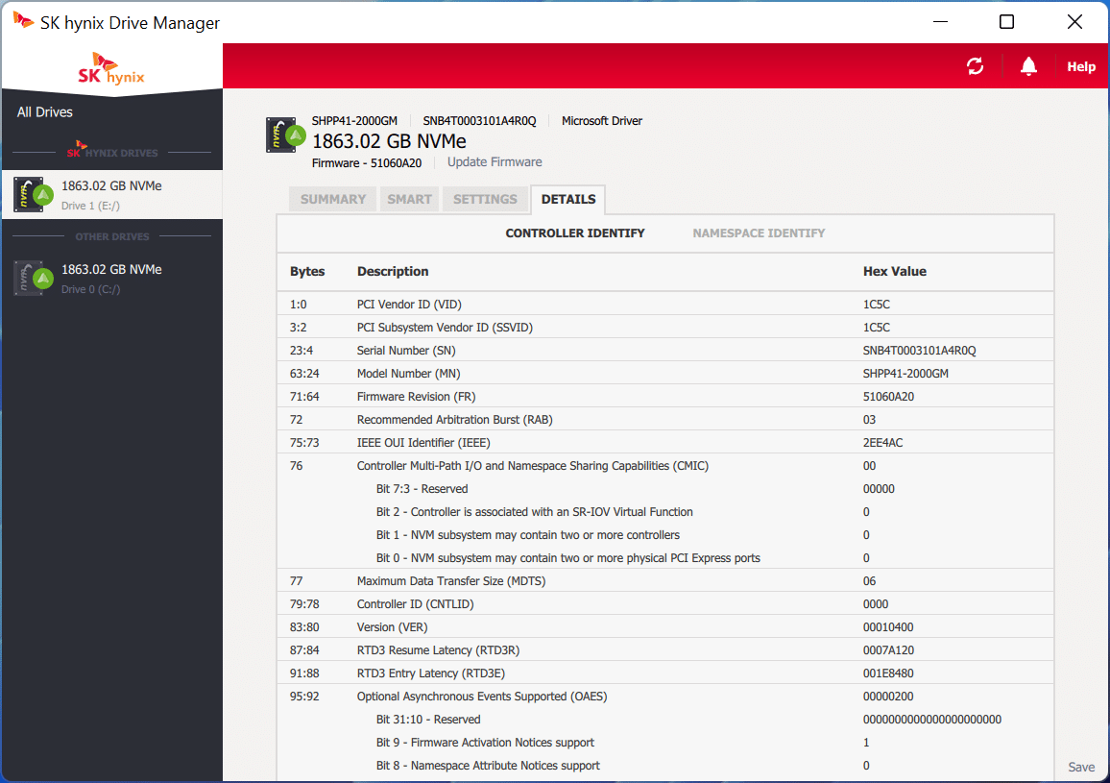Open NAMESPACE IDENTIFY sub-tab

[759, 233]
